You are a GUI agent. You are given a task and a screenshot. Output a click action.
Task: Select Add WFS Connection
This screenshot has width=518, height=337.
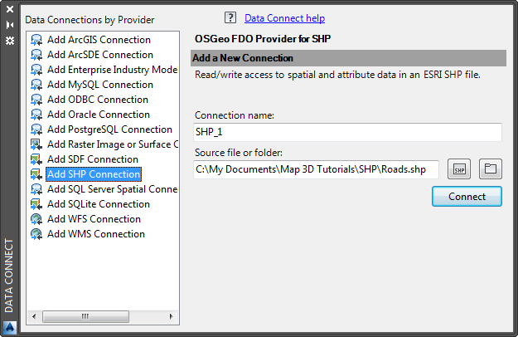pyautogui.click(x=94, y=219)
